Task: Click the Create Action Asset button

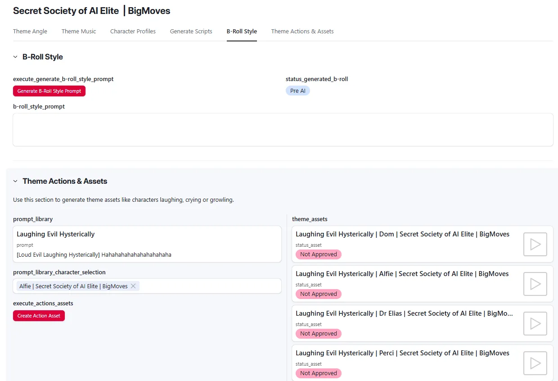Action: (x=39, y=316)
